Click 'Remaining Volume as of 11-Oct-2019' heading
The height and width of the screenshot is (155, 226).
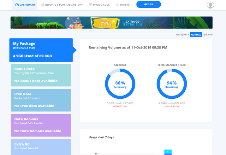pos(128,47)
